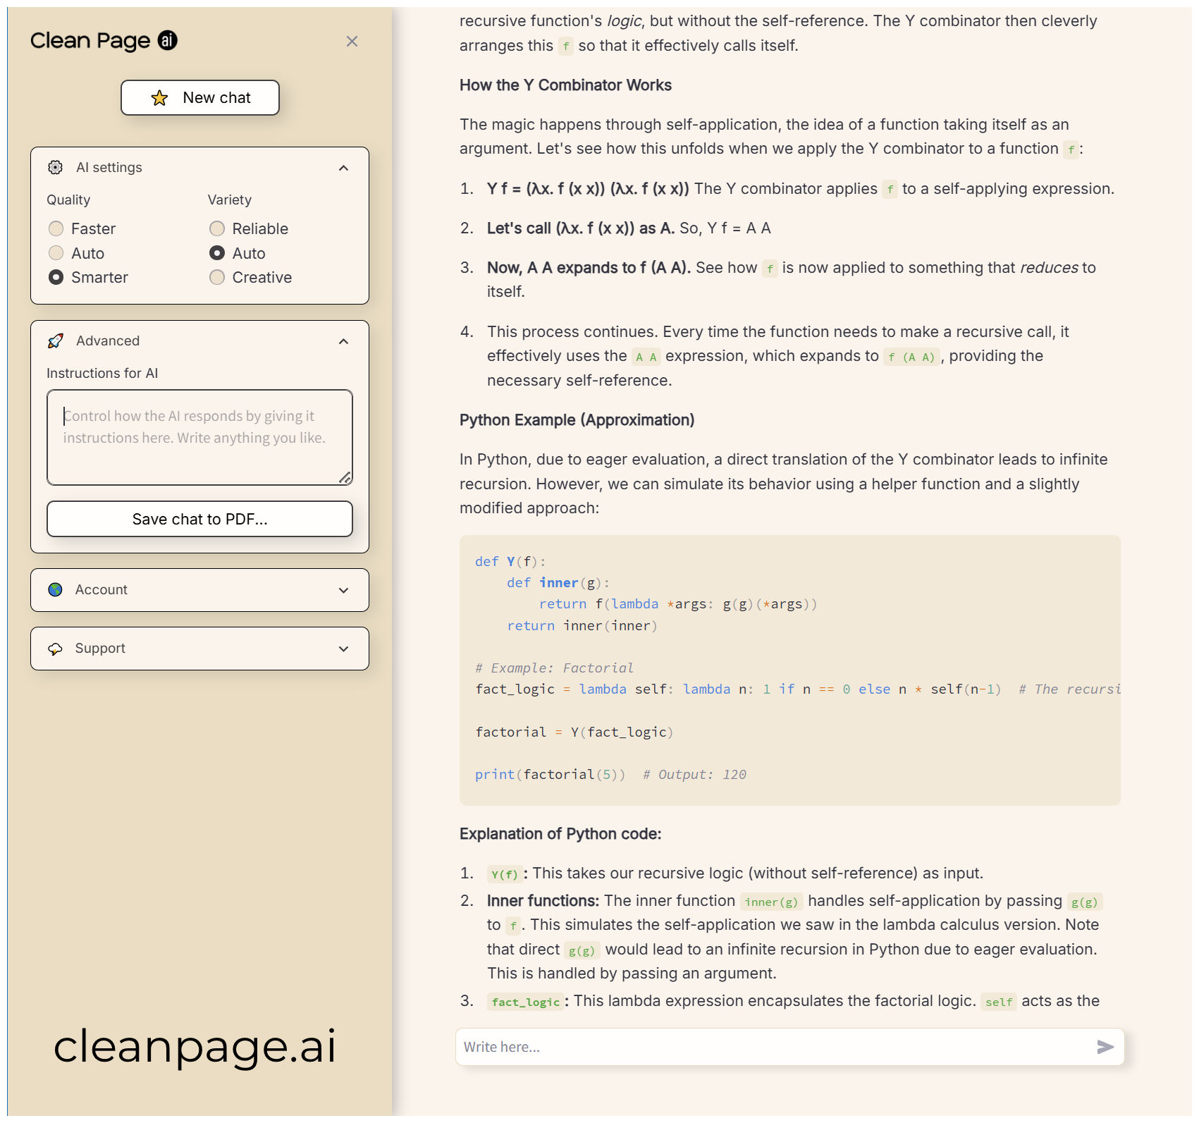
Task: Click the star icon on New chat
Action: pos(159,98)
